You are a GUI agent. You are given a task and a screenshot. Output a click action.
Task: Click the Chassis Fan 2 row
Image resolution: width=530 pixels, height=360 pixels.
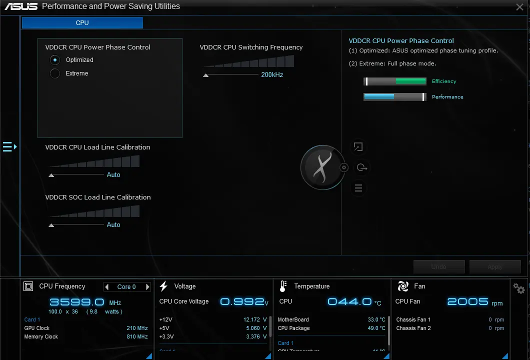[450, 328]
